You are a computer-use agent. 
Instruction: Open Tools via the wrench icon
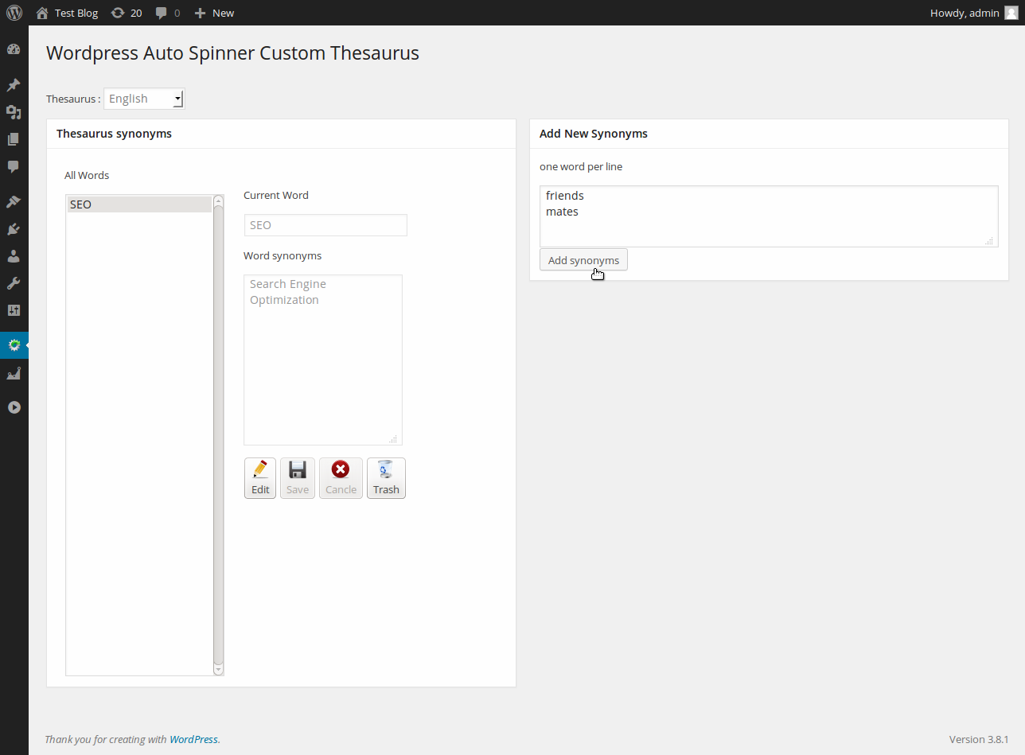(14, 283)
